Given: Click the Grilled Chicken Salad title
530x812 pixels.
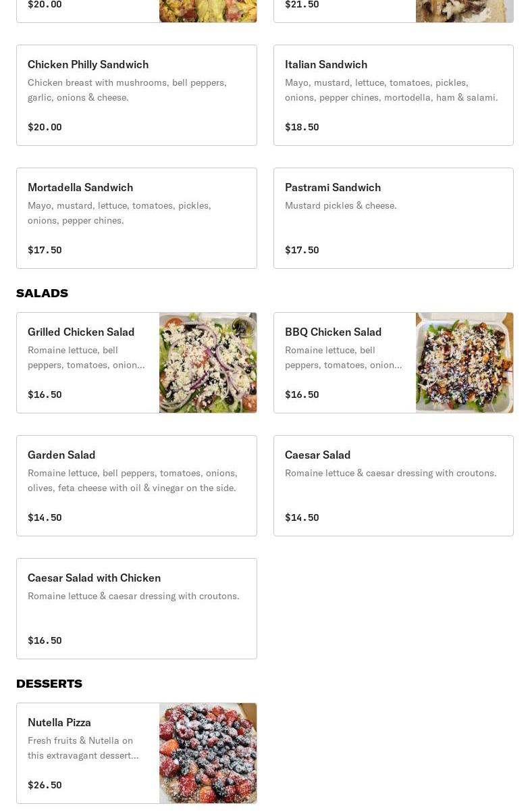Looking at the screenshot, I should coord(81,332).
